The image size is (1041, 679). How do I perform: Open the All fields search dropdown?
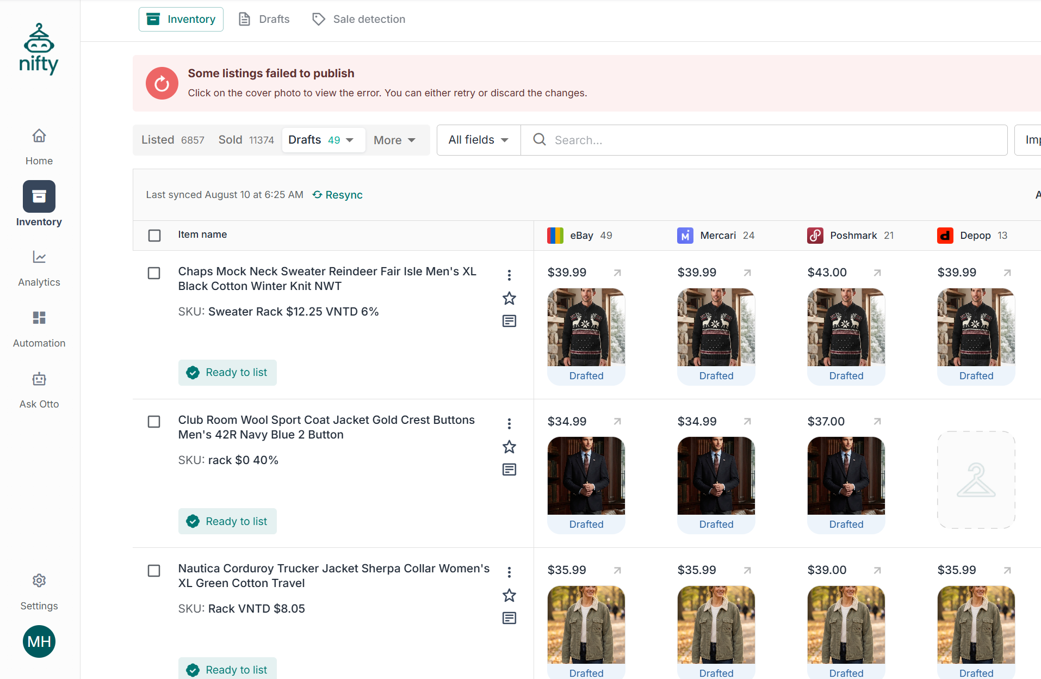pos(479,140)
